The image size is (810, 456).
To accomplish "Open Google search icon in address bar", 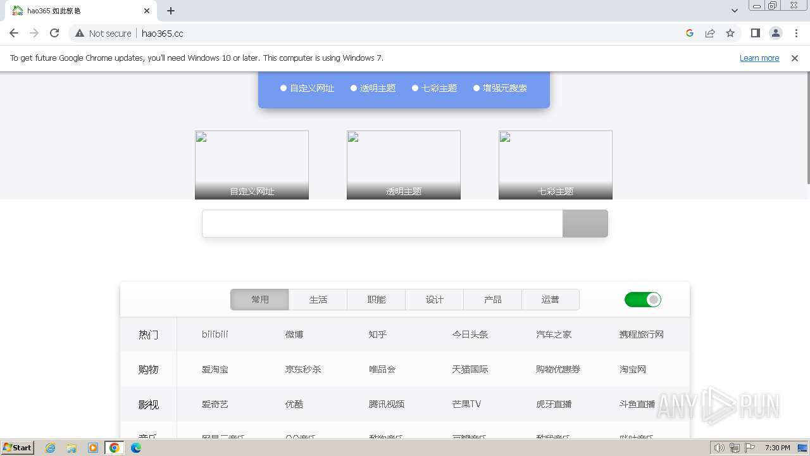I will tap(690, 33).
